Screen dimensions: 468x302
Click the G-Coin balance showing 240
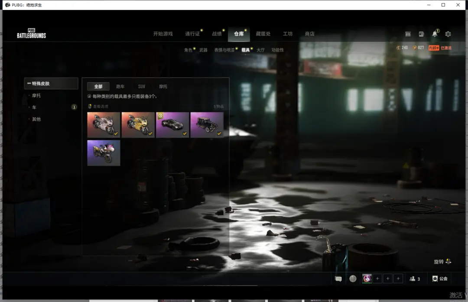click(402, 48)
